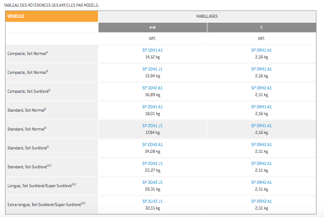
Task: Open SP DRH2 A1 in Extra-longue row
Action: pos(261,201)
